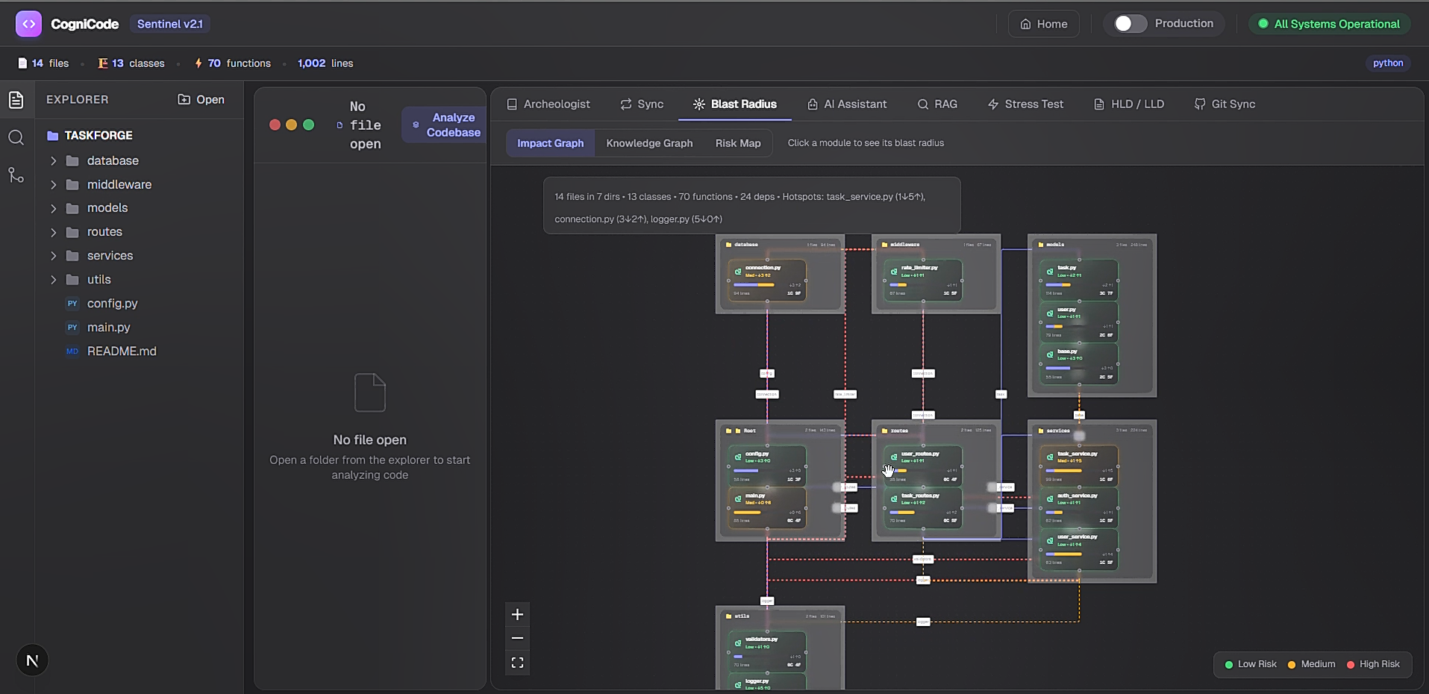Select user_service.py node in services group
Image resolution: width=1429 pixels, height=694 pixels.
(1079, 550)
